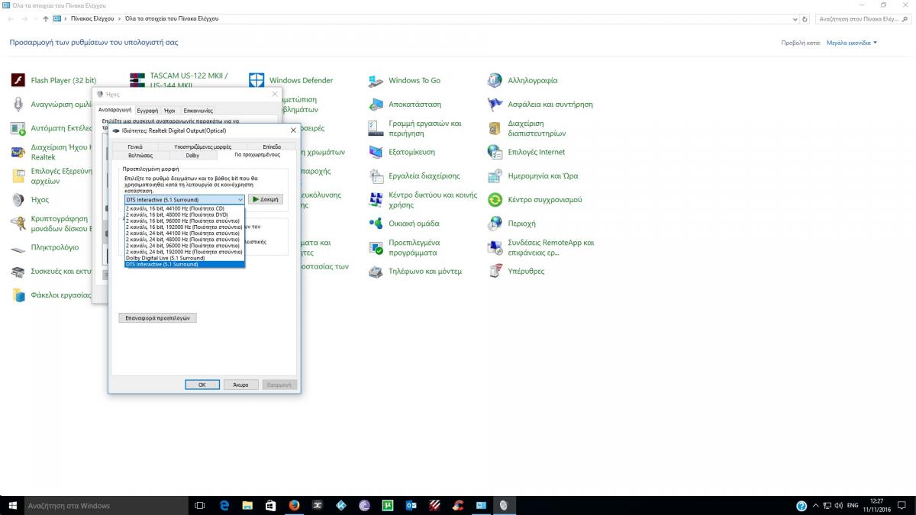The height and width of the screenshot is (515, 916).
Task: Open Διαχείριση διαπιστευτηρίων item
Action: [527, 128]
